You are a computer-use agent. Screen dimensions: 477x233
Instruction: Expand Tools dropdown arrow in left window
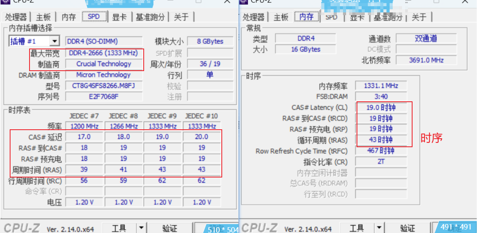(x=141, y=228)
